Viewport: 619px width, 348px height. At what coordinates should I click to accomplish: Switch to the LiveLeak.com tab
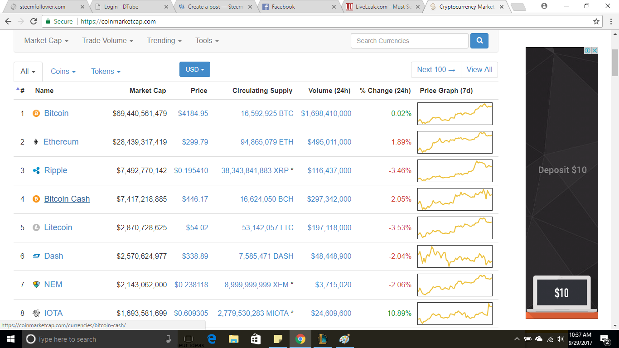[x=383, y=7]
